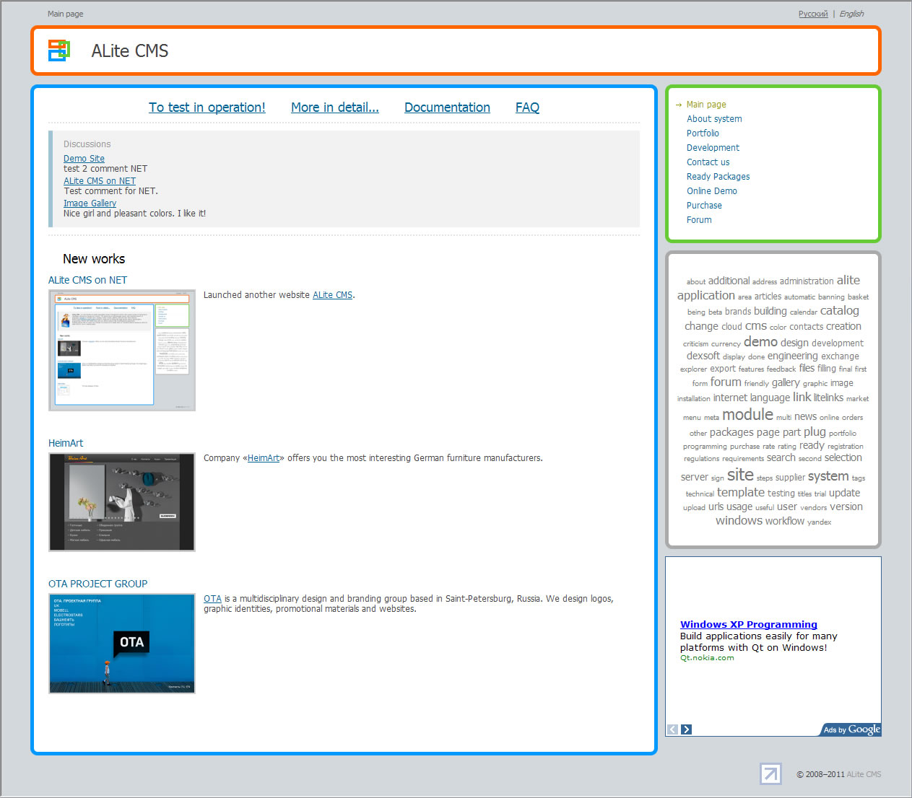Open Image Gallery discussion link
This screenshot has height=798, width=912.
pyautogui.click(x=90, y=203)
